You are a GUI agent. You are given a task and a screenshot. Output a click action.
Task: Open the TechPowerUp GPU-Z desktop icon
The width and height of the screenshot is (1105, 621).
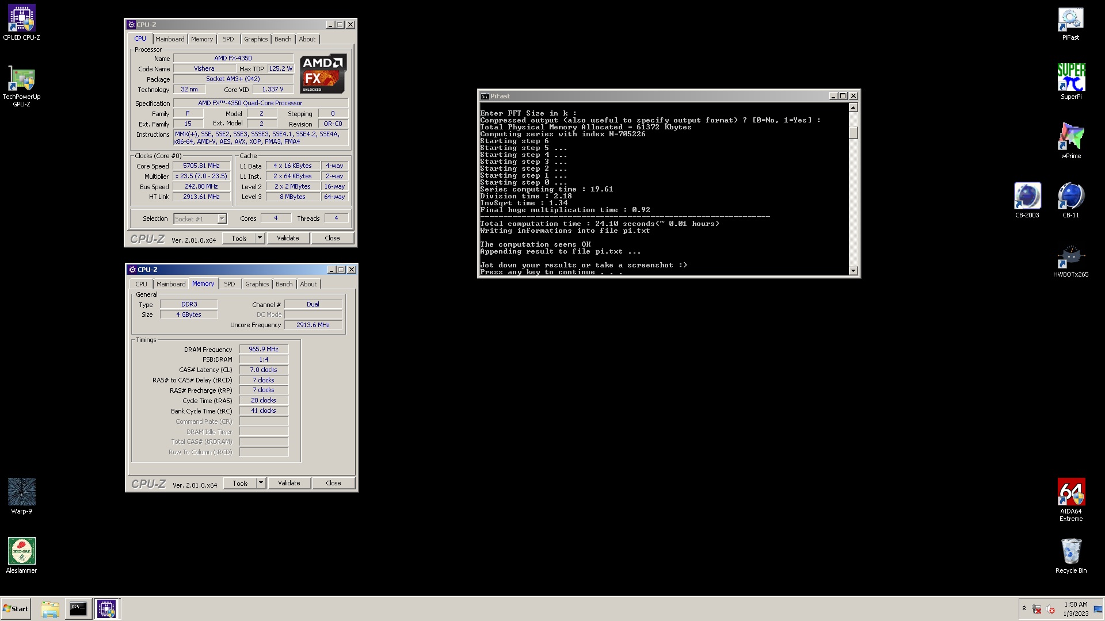[x=21, y=86]
